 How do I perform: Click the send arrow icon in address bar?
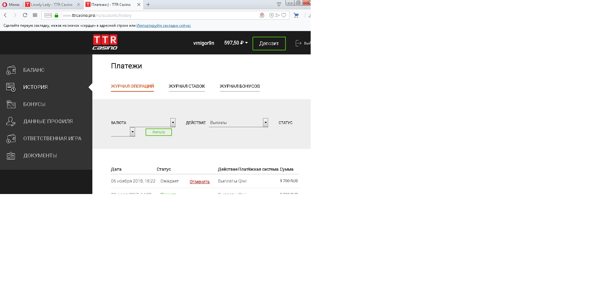coord(278,15)
